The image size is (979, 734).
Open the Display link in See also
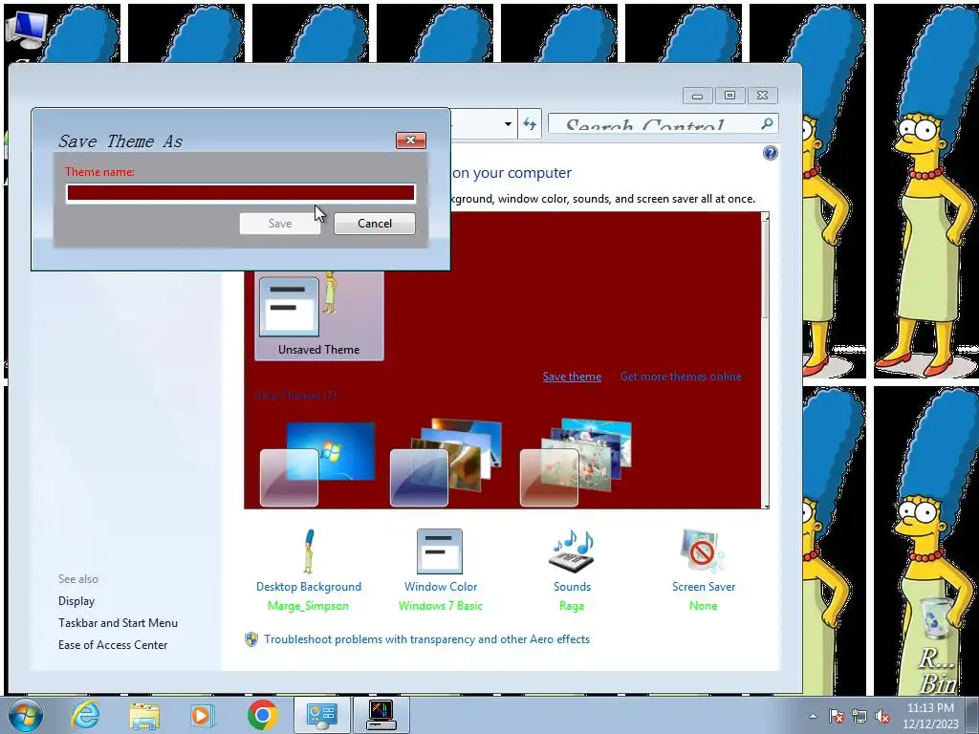pos(76,601)
